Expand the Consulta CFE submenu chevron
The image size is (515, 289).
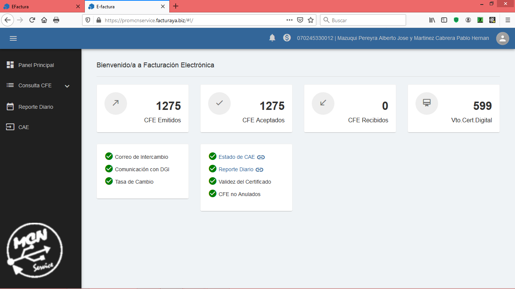tap(67, 86)
